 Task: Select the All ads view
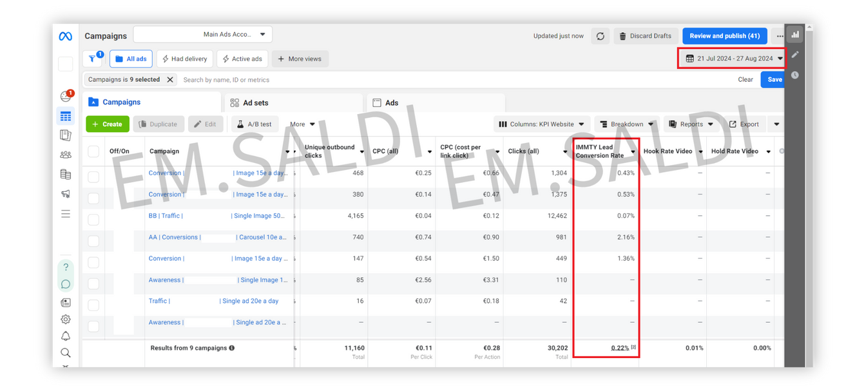point(131,59)
